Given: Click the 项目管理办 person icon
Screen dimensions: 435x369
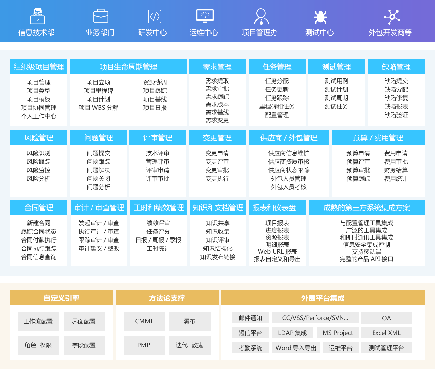Looking at the screenshot, I should point(261,17).
